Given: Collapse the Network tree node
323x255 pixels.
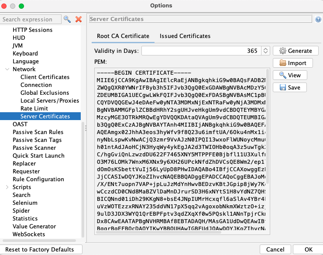Looking at the screenshot, I should coord(7,69).
